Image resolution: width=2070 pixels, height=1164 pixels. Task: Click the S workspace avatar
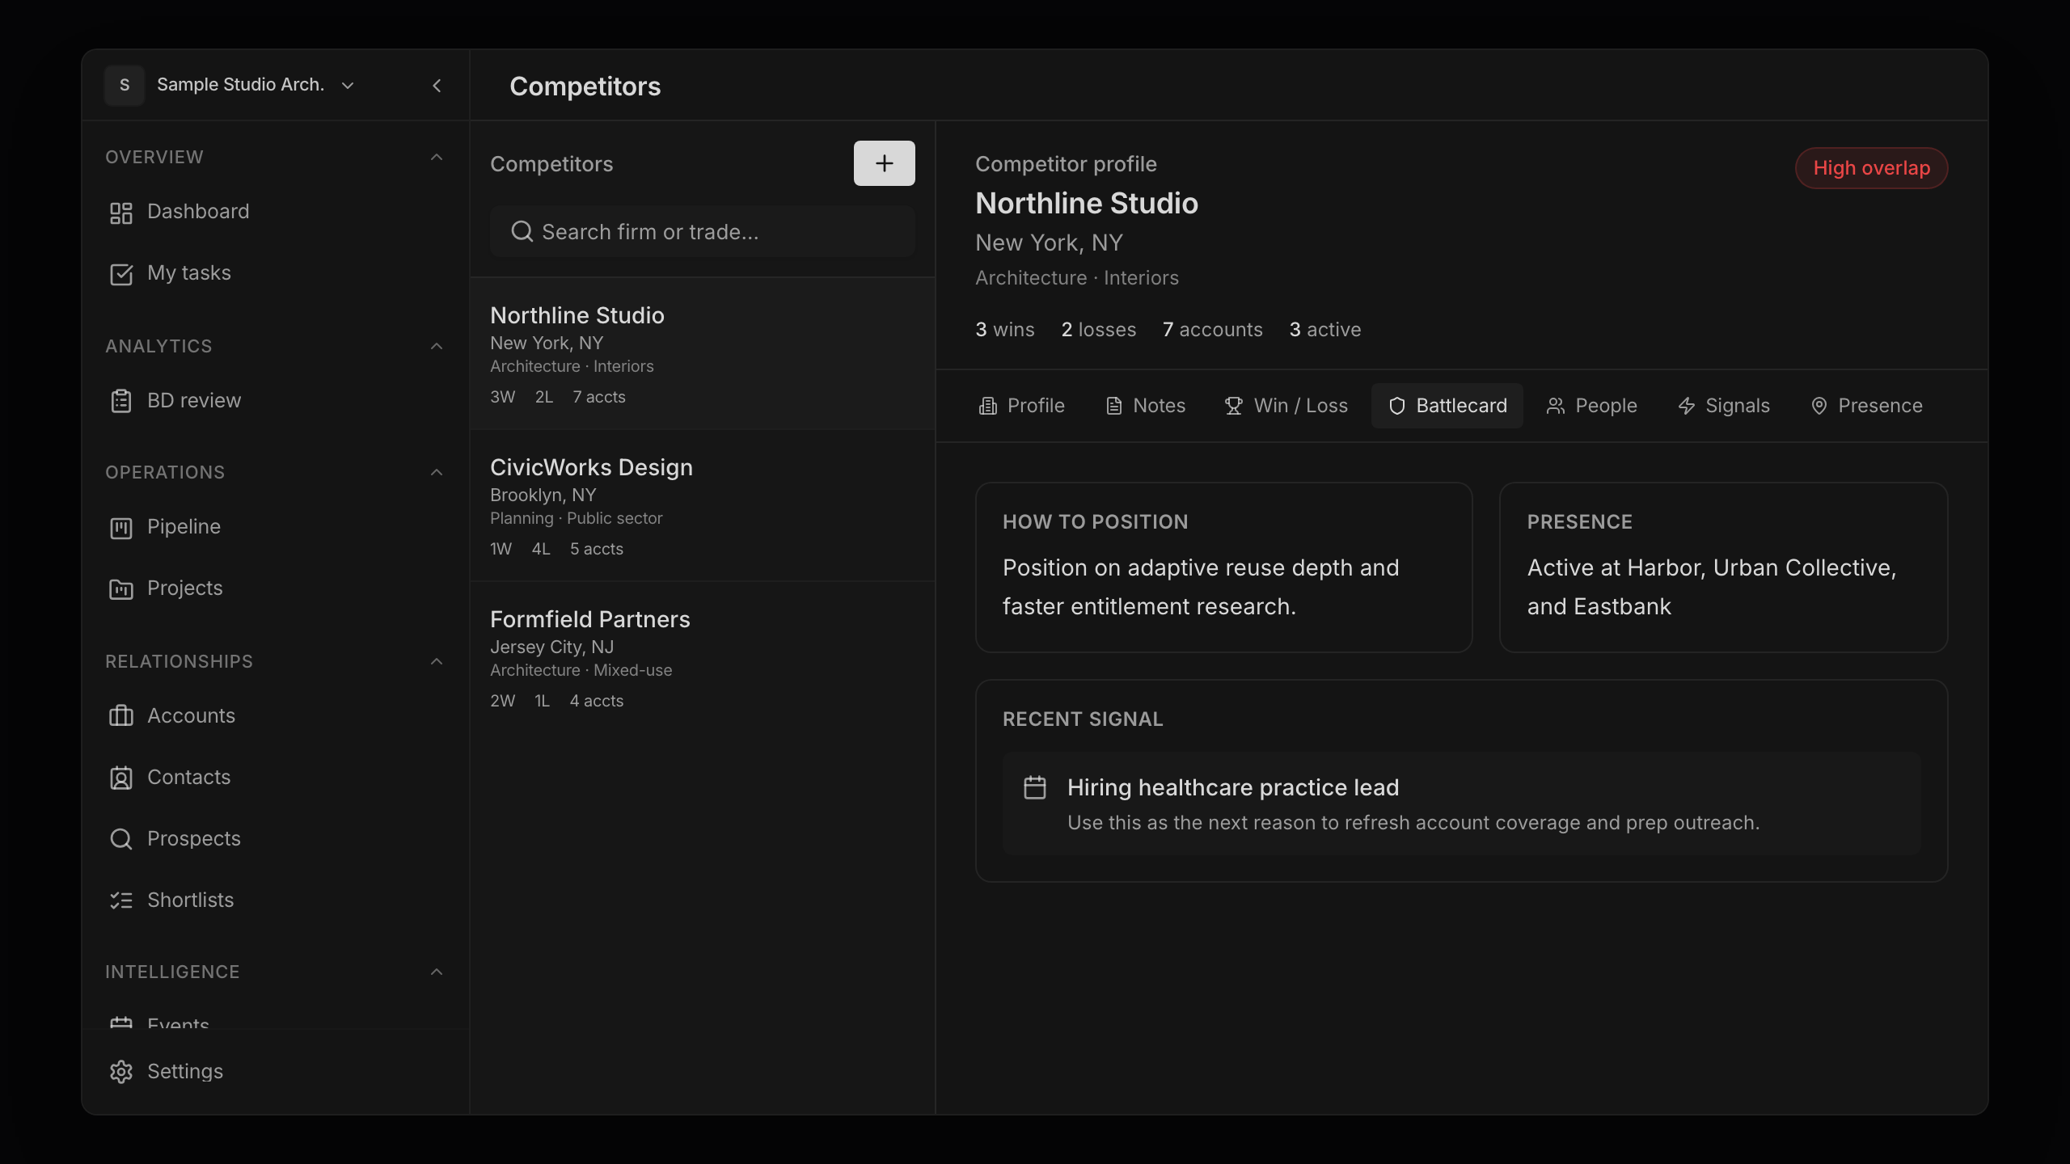pos(125,85)
